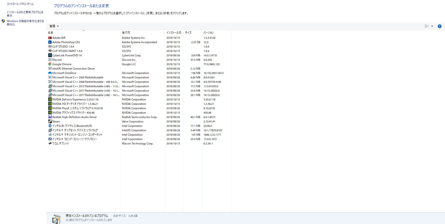
Task: Click the CyberLink PowerDVD 14 icon
Action: (50, 55)
